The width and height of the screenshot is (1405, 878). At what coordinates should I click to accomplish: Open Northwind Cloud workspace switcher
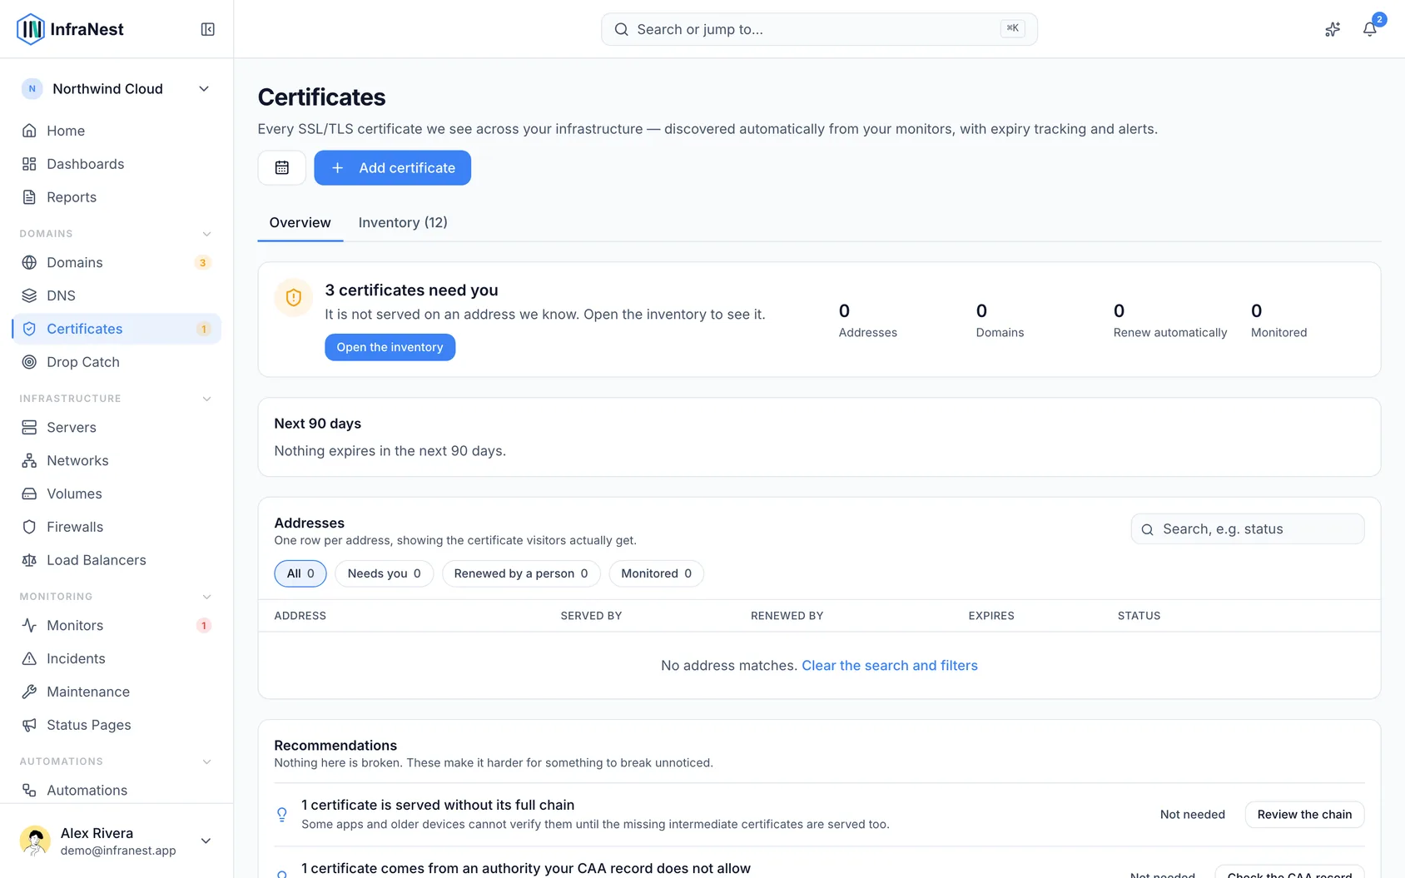pyautogui.click(x=117, y=89)
